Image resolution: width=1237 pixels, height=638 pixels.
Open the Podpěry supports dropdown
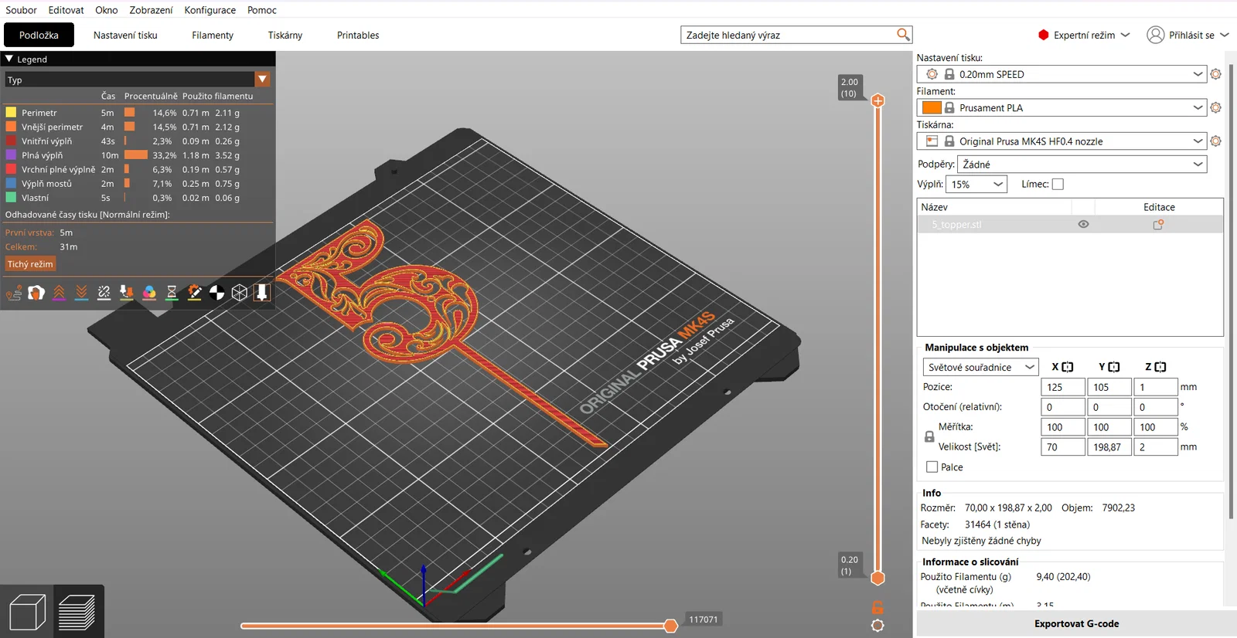click(1082, 165)
